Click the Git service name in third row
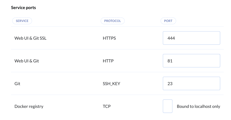This screenshot has width=231, height=120. click(x=17, y=84)
